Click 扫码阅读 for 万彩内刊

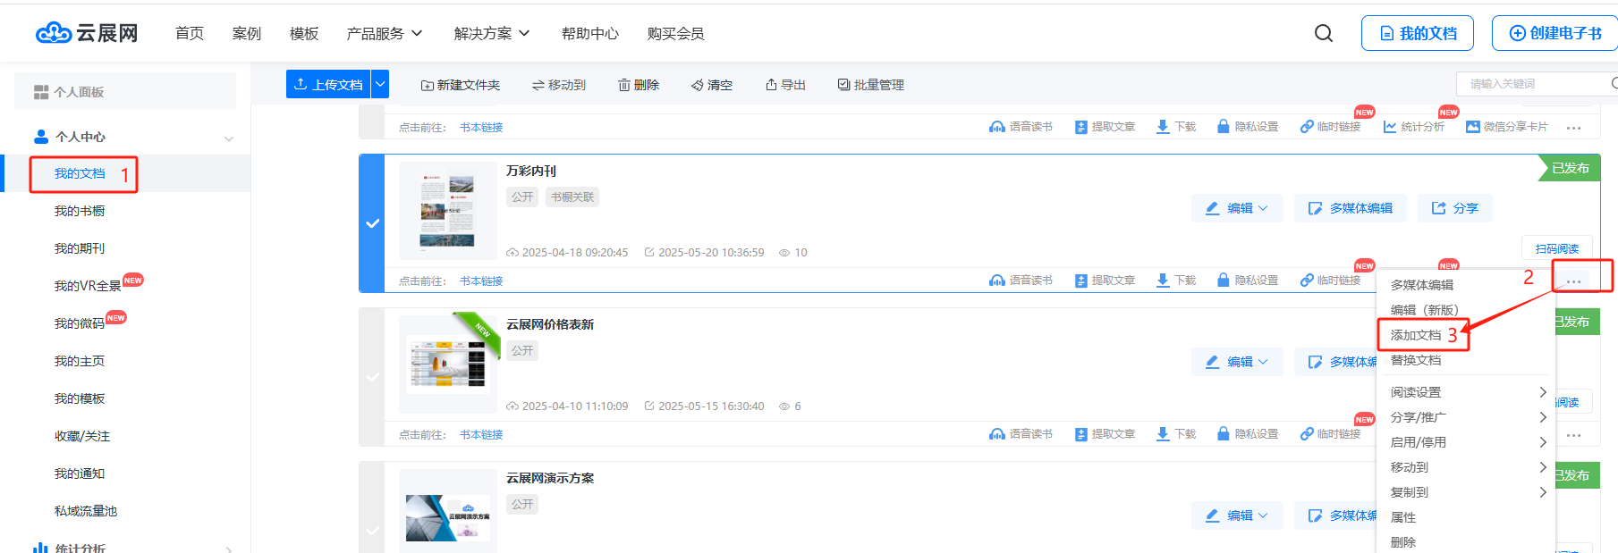1557,248
